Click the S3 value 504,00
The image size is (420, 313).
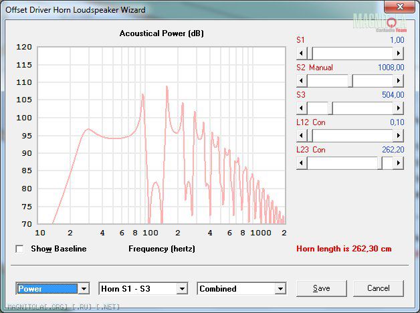[393, 95]
